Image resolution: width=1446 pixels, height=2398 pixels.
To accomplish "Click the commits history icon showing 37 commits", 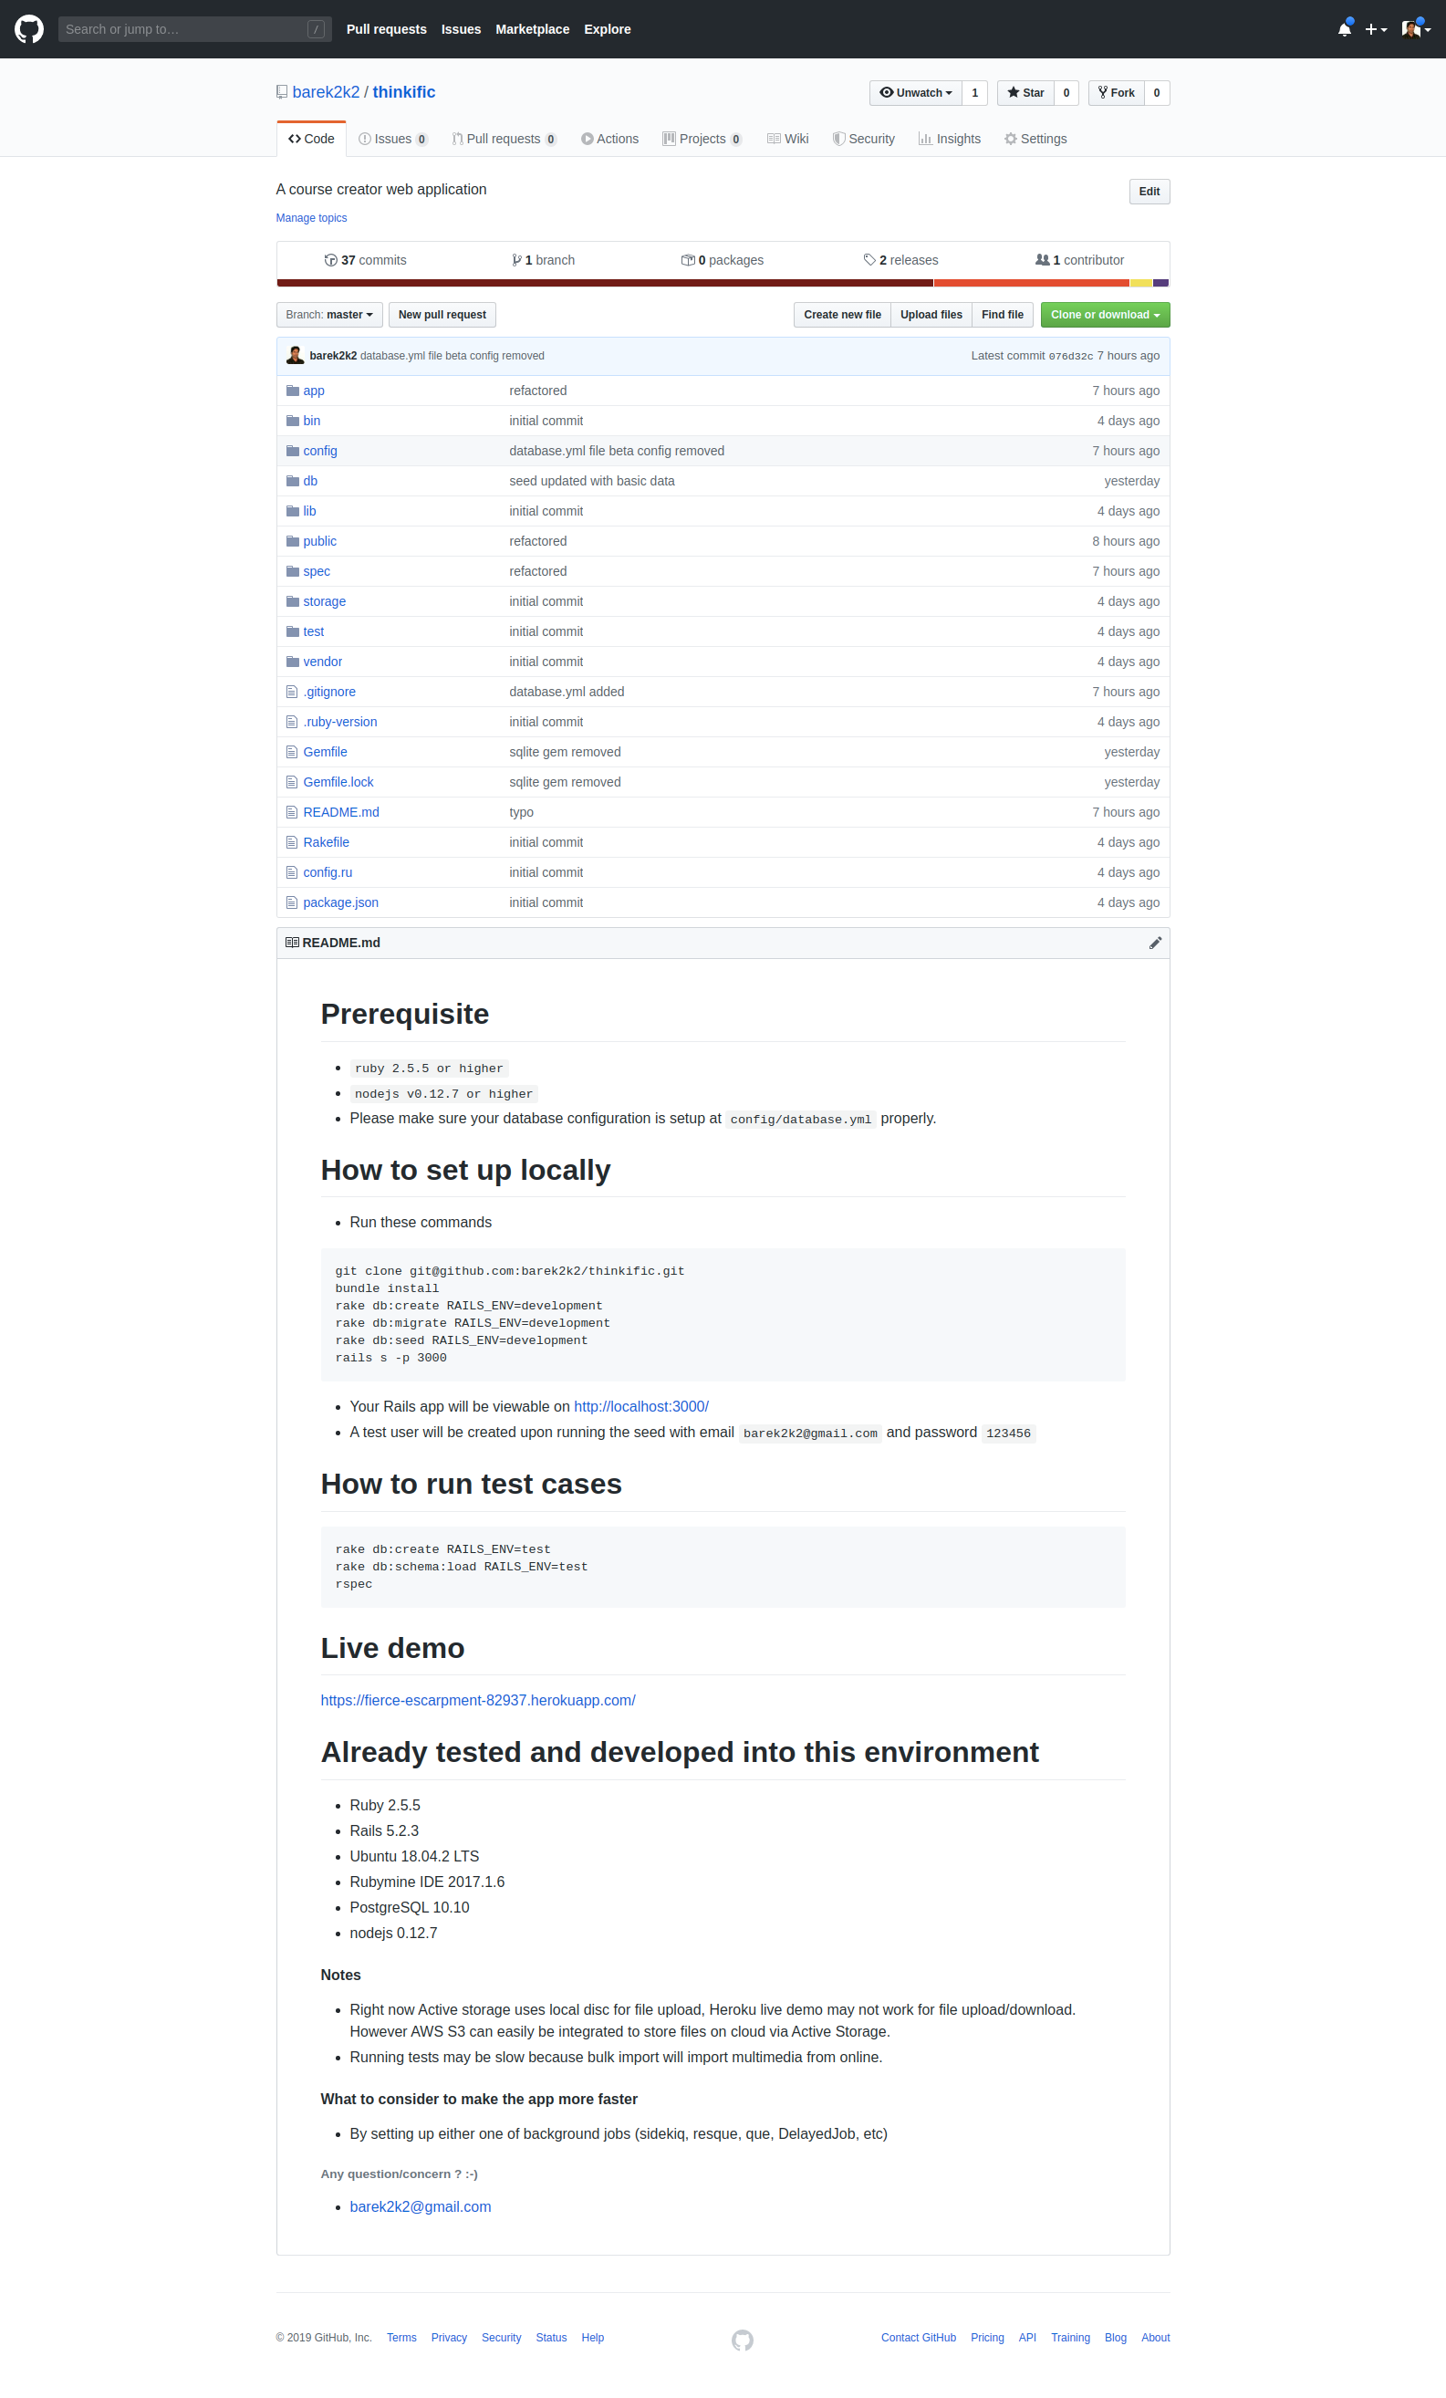I will [x=333, y=259].
